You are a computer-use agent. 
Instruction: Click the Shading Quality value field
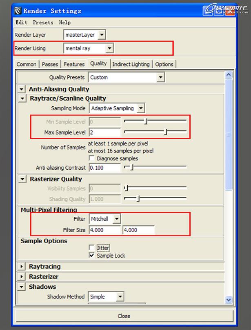pos(105,199)
